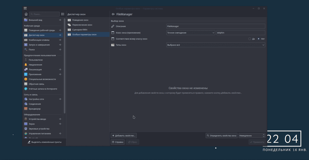
Task: Select Особые параметры окон section
Action: 88,34
